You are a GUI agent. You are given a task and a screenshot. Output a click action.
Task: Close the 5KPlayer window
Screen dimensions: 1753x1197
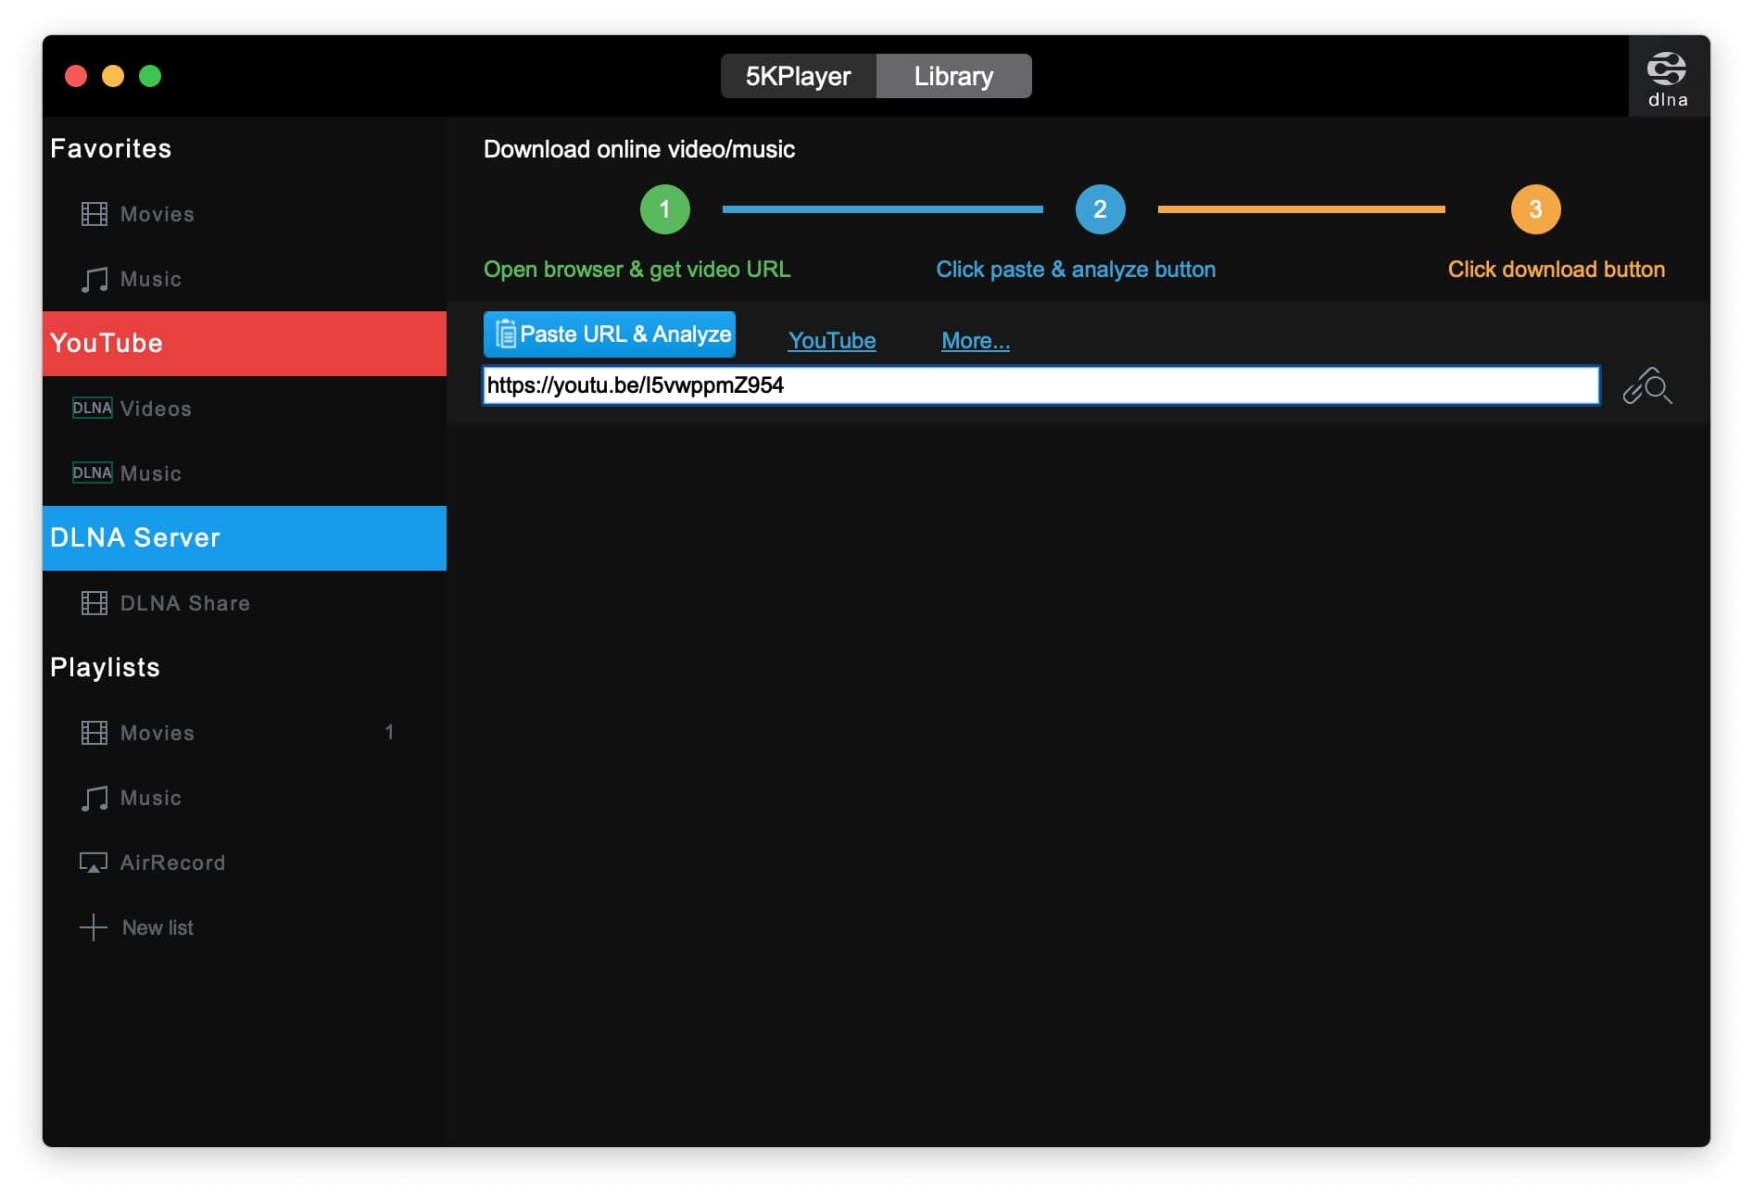(x=76, y=76)
